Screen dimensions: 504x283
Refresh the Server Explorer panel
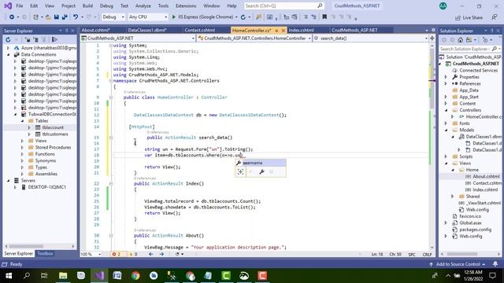point(8,40)
